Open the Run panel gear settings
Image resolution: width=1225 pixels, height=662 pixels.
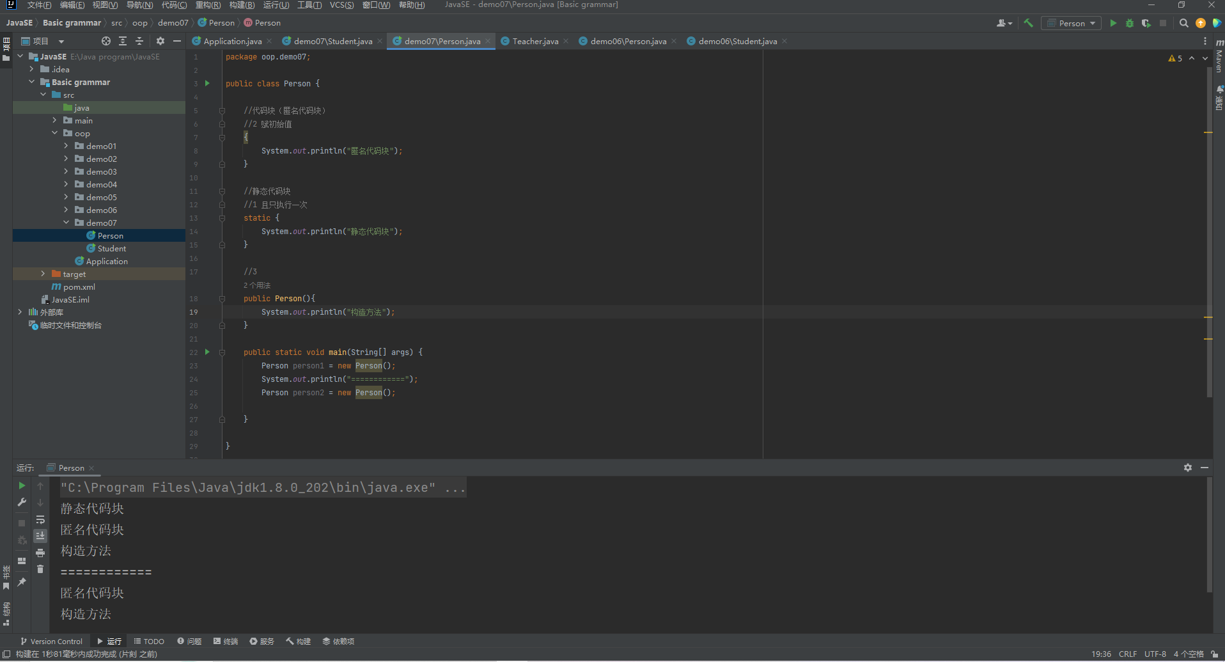click(x=1188, y=468)
